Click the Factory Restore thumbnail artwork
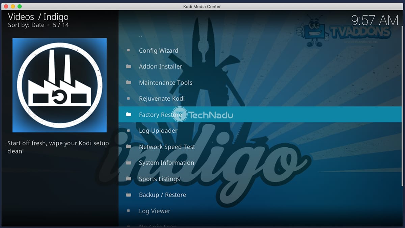 [x=59, y=85]
